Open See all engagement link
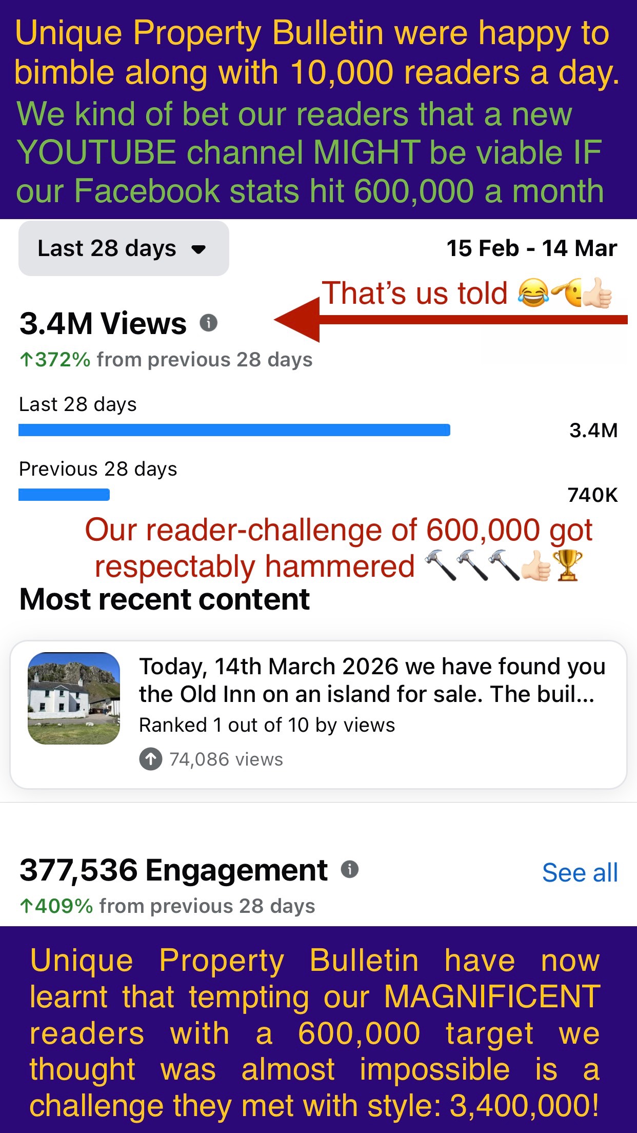Screen dimensions: 637x1133 tap(580, 873)
